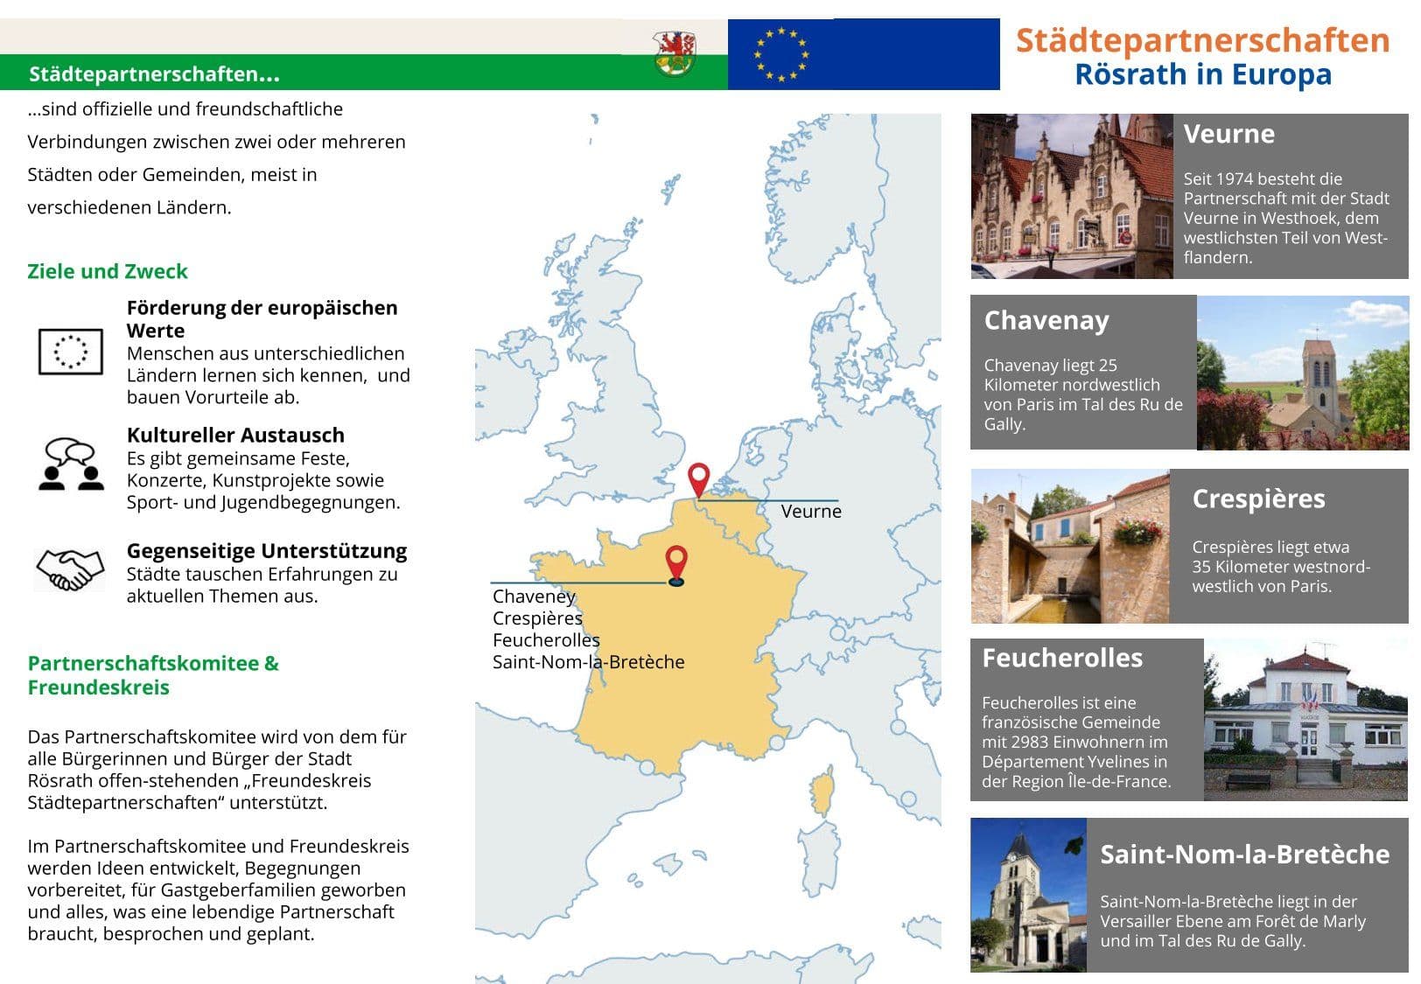Click the Rösrath in Europa subtitle
The height and width of the screenshot is (984, 1421).
[1203, 74]
